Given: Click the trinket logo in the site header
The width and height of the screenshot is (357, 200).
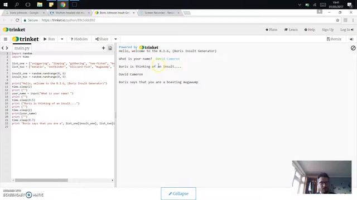Looking at the screenshot, I should pyautogui.click(x=14, y=29).
